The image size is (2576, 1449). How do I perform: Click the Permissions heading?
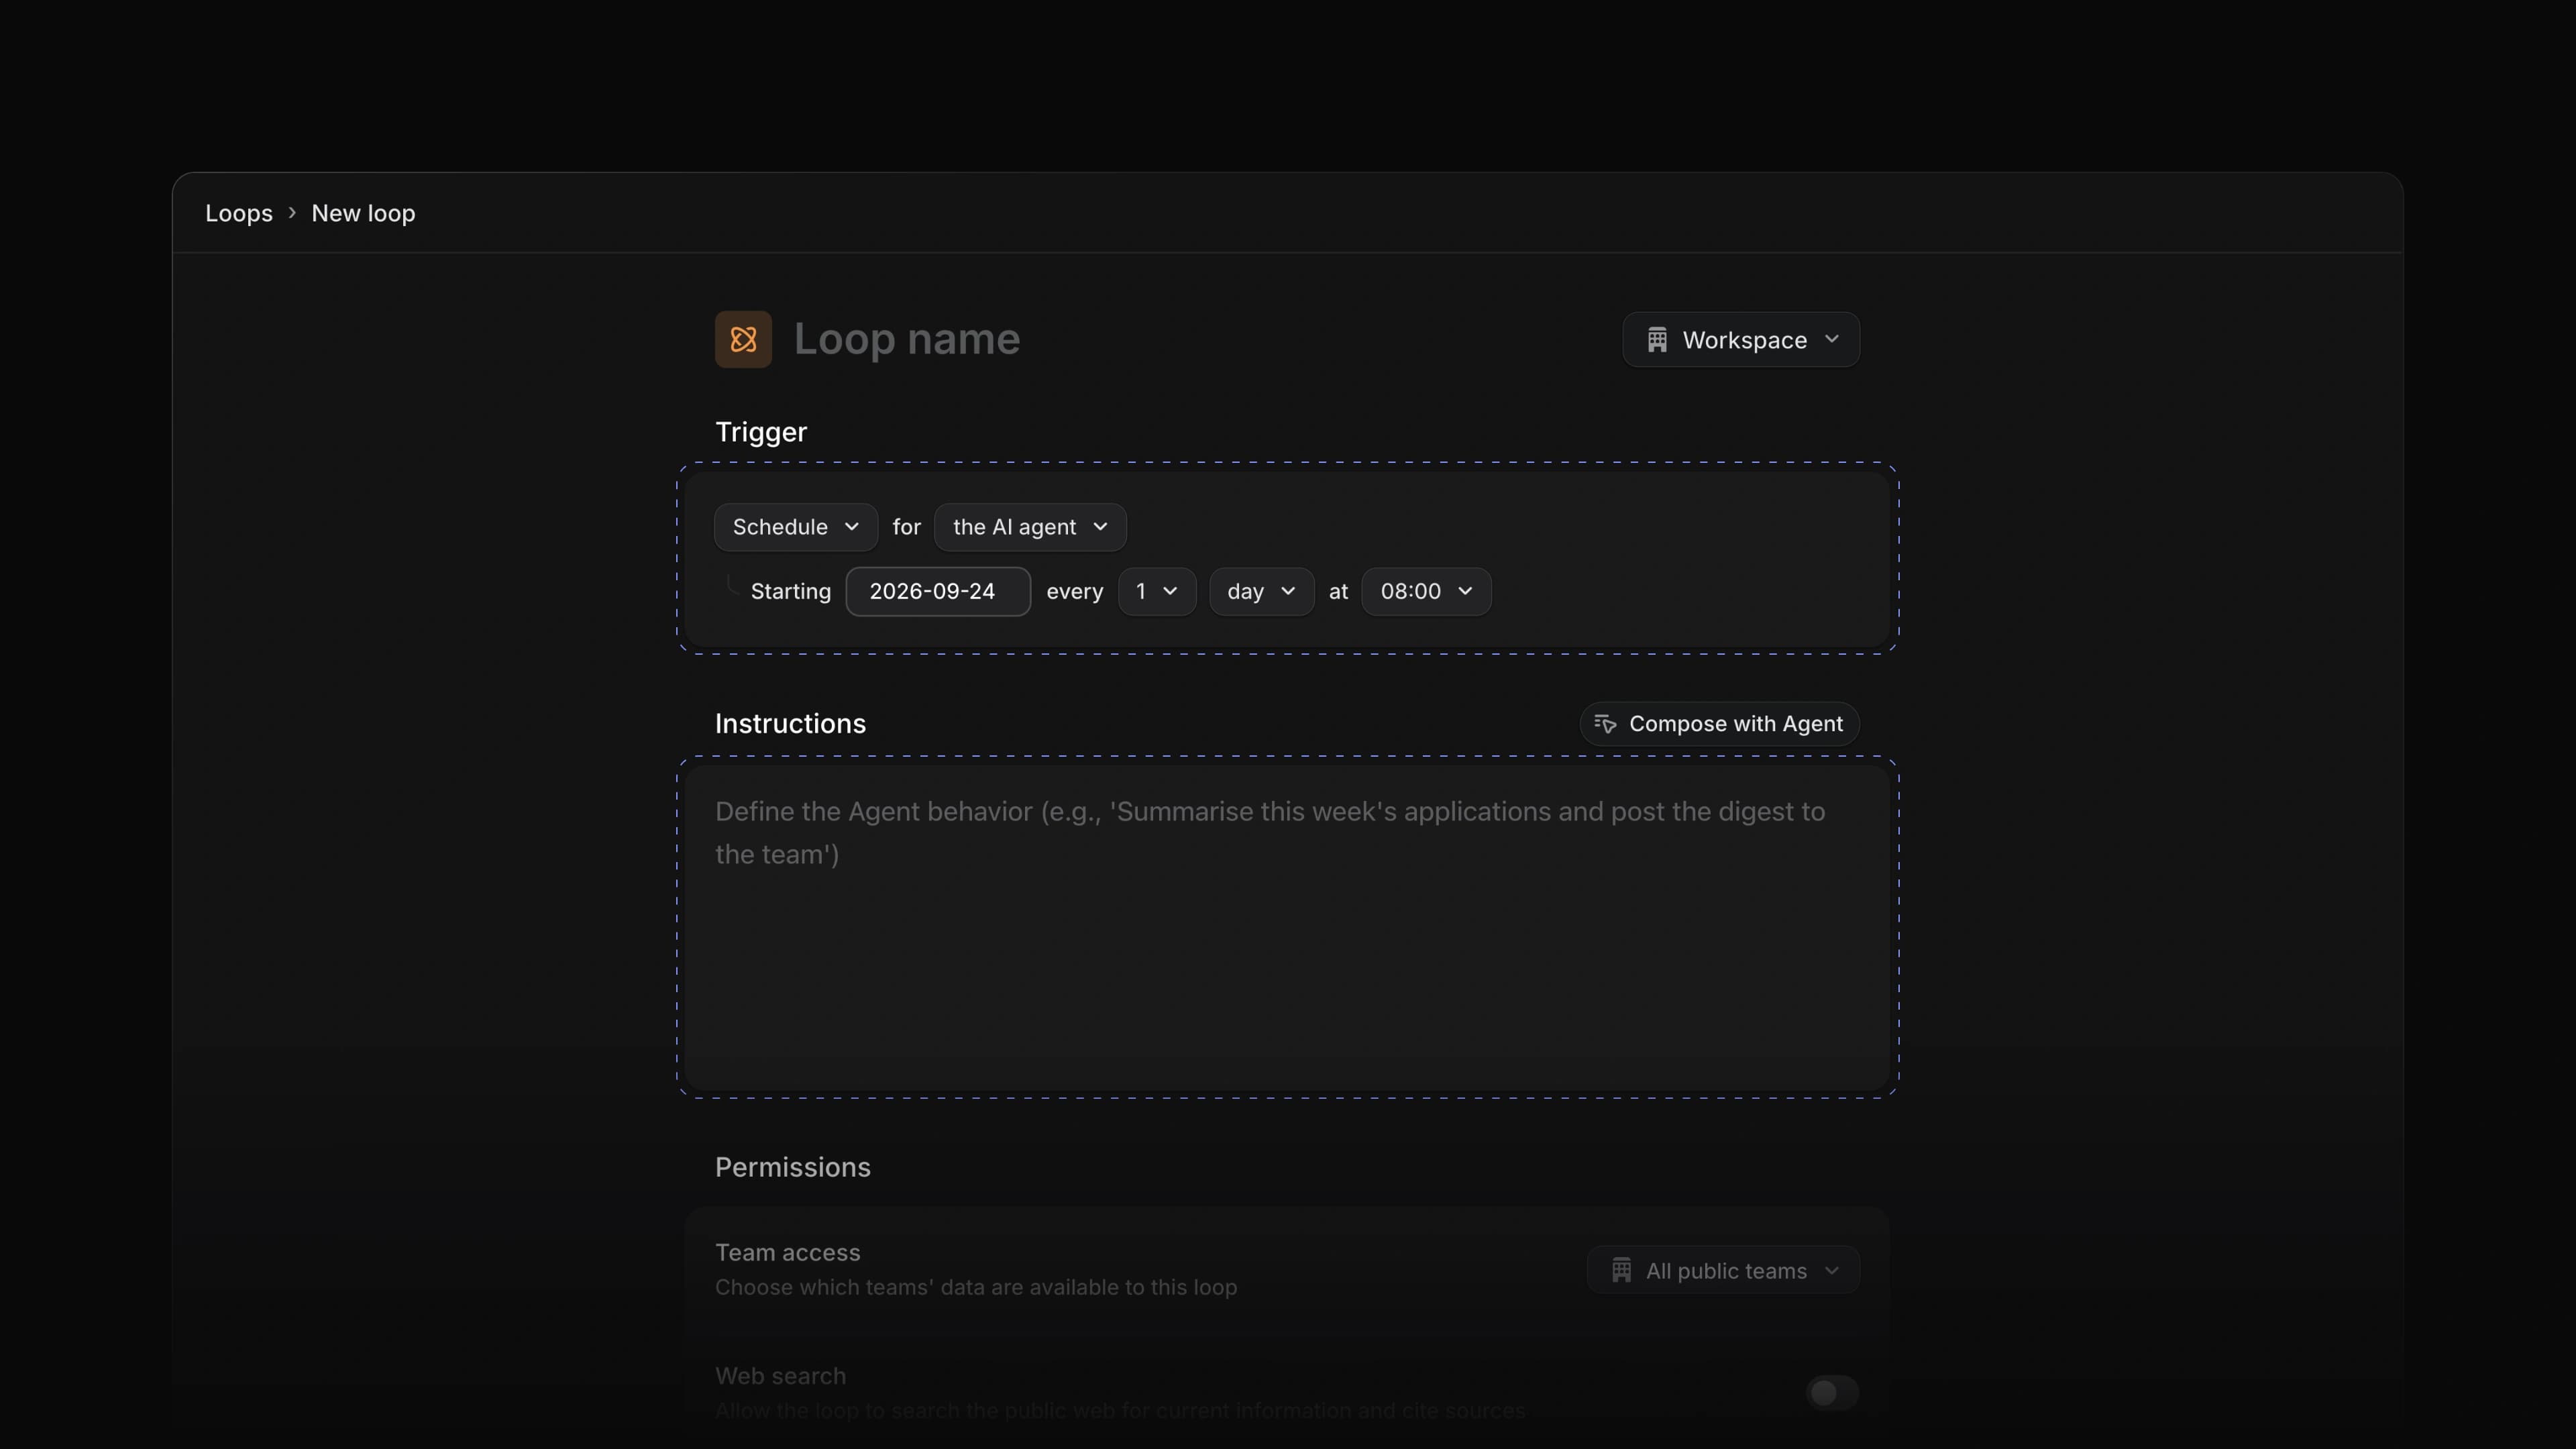tap(793, 1167)
